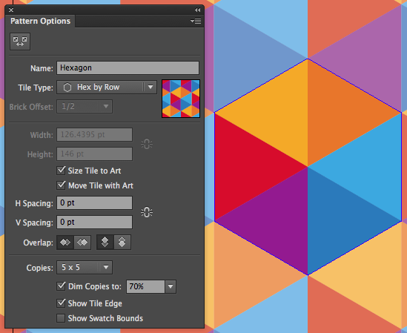Click the purple triangle in the hexagon tile
The width and height of the screenshot is (407, 333).
point(277,221)
